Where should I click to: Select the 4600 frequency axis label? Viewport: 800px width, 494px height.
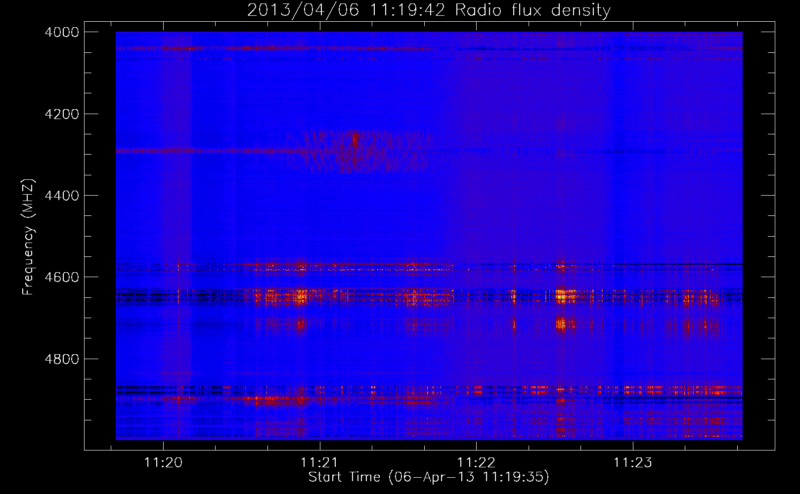62,277
